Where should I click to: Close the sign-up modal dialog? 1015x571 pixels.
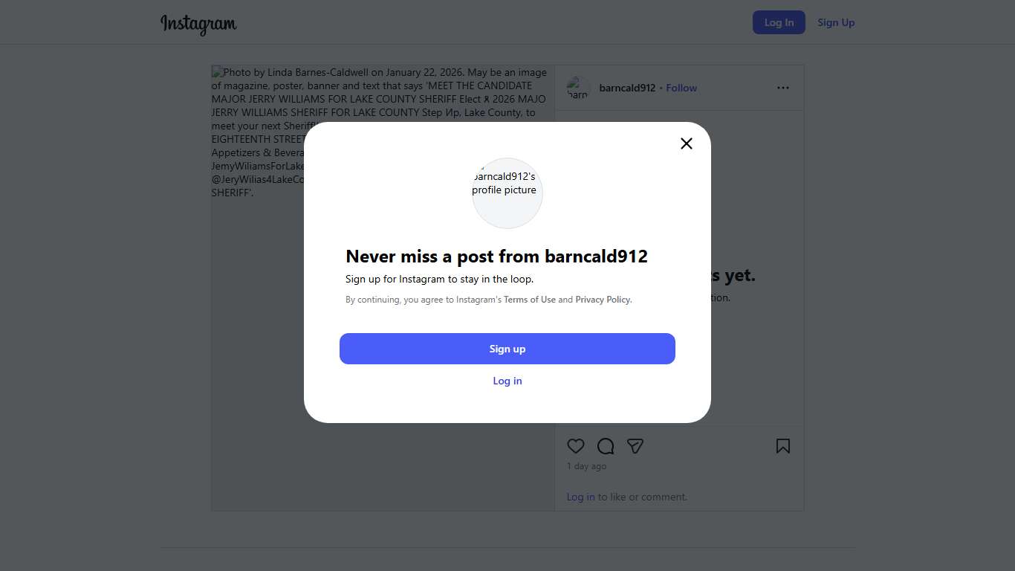point(687,143)
